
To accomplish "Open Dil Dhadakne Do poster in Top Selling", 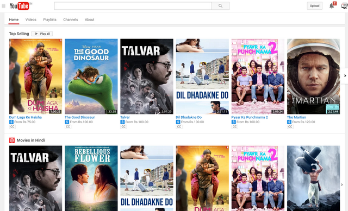I will (x=202, y=76).
